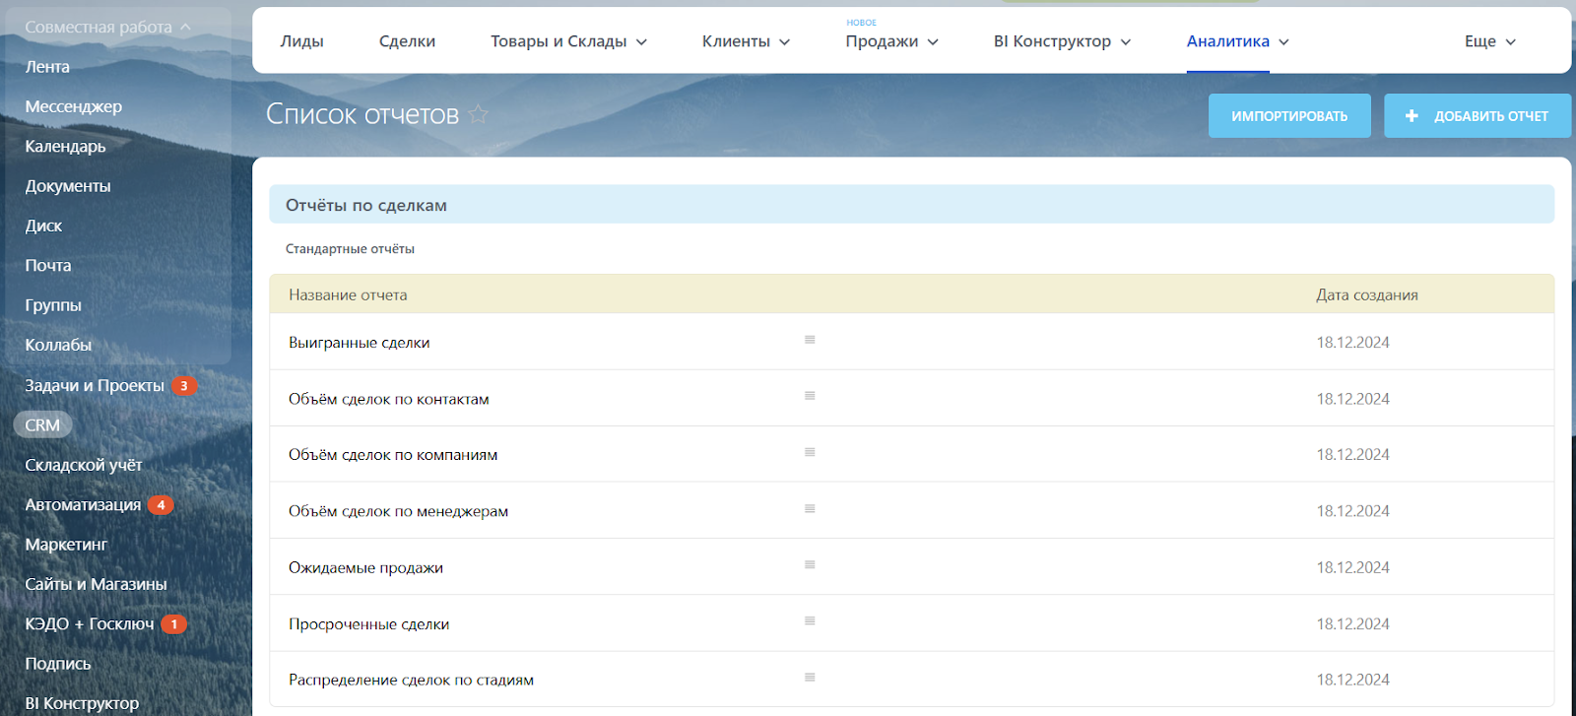Open menu icon for Объём сделок по менеджерам

coord(810,509)
